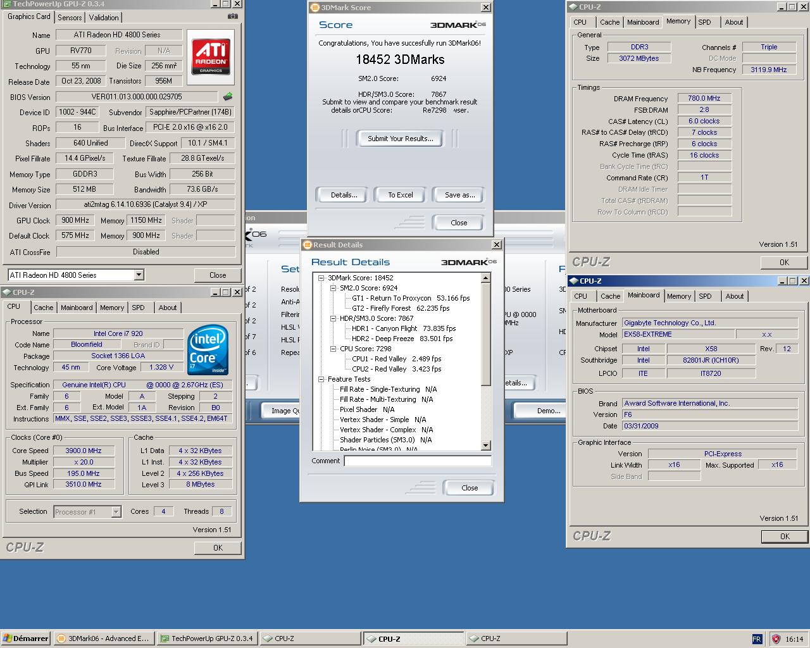The height and width of the screenshot is (648, 810).
Task: Click OK in the CPU-Z Memory window
Action: coord(784,262)
